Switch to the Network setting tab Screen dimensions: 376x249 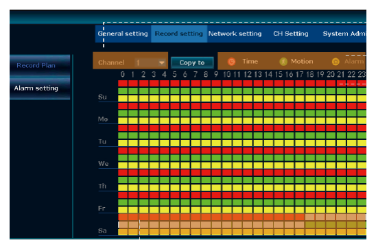235,34
